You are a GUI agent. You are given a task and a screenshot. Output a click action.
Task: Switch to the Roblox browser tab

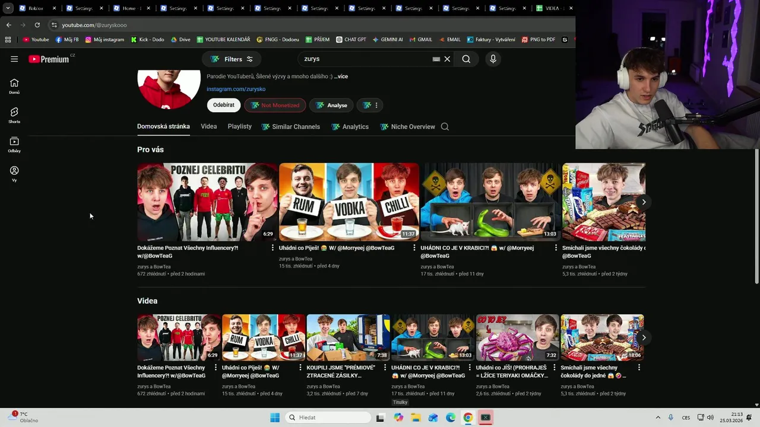point(36,8)
